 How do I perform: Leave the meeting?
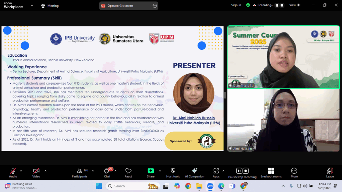pos(330,172)
